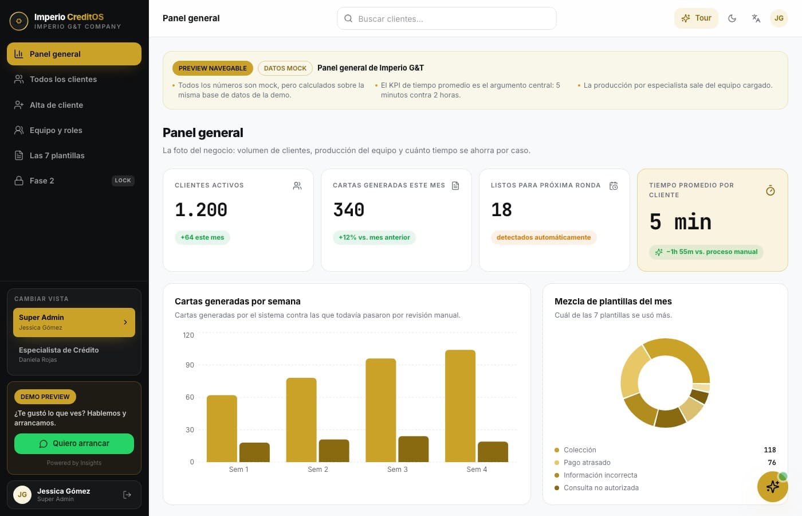Click the PREVIEW NAVEGABLE badge
Viewport: 802px width, 516px height.
click(213, 68)
